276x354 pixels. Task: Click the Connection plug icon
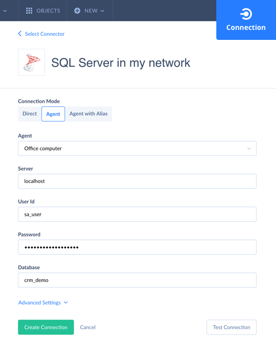tap(246, 14)
